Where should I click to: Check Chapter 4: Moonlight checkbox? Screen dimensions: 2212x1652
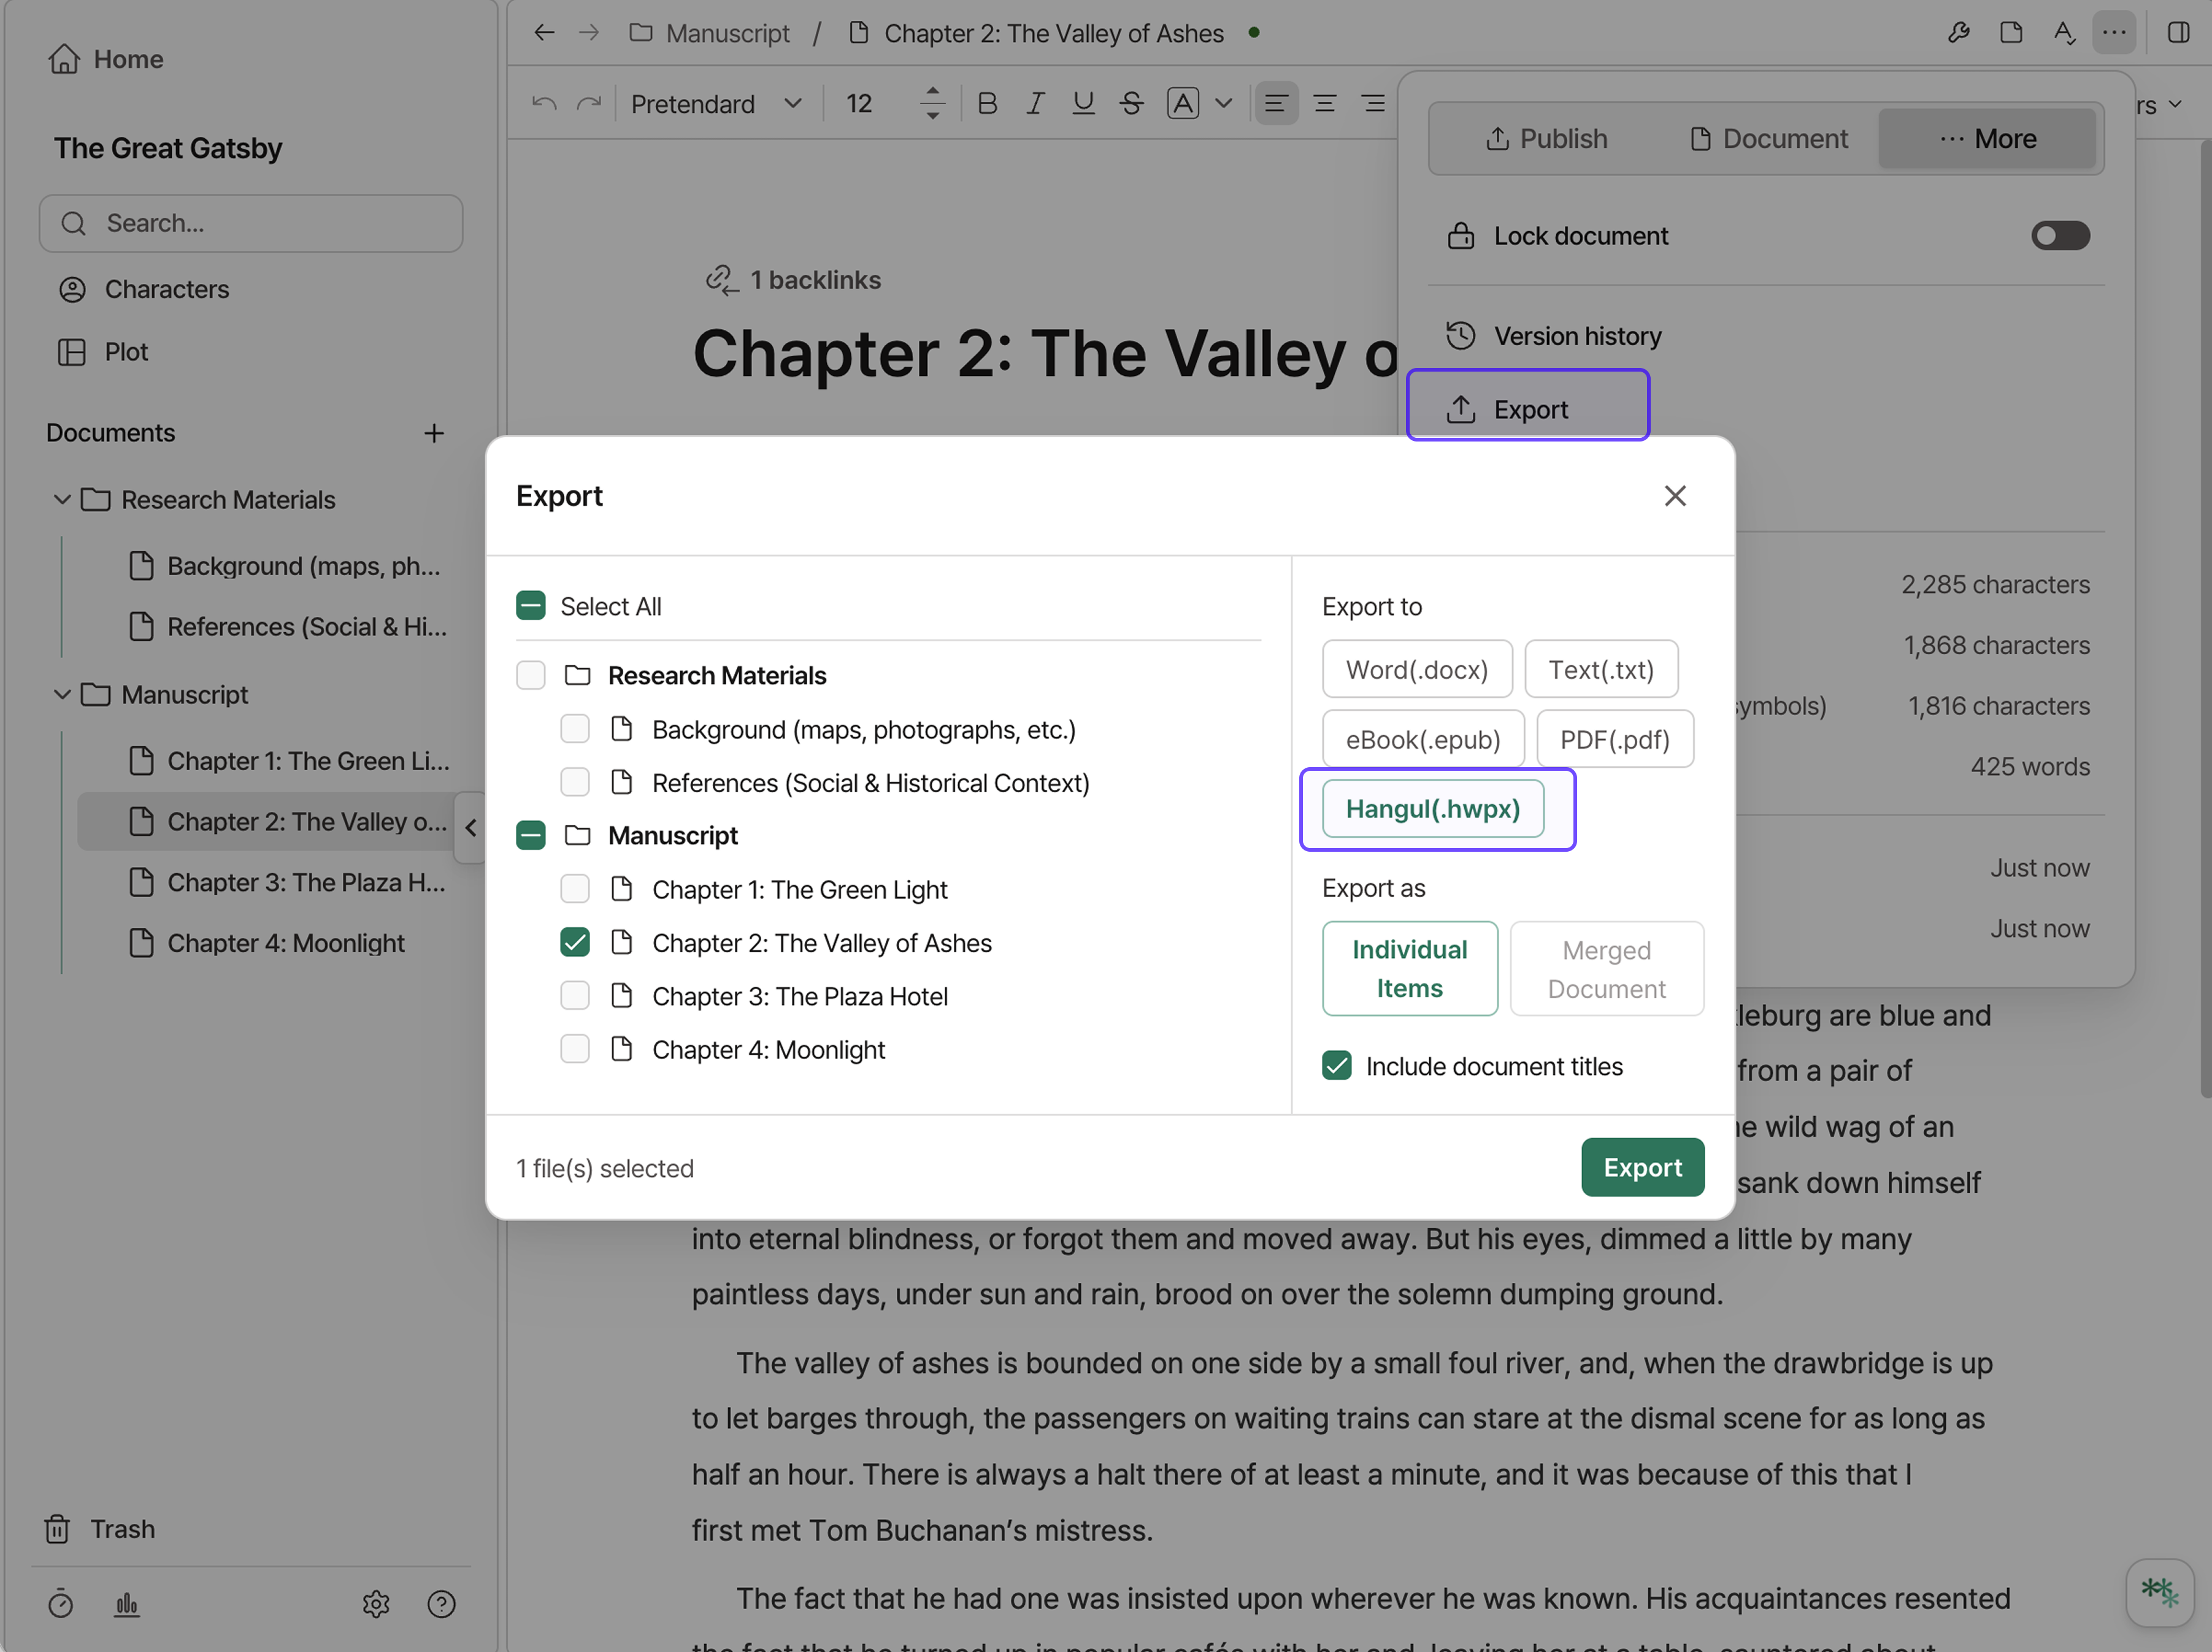[x=575, y=1049]
